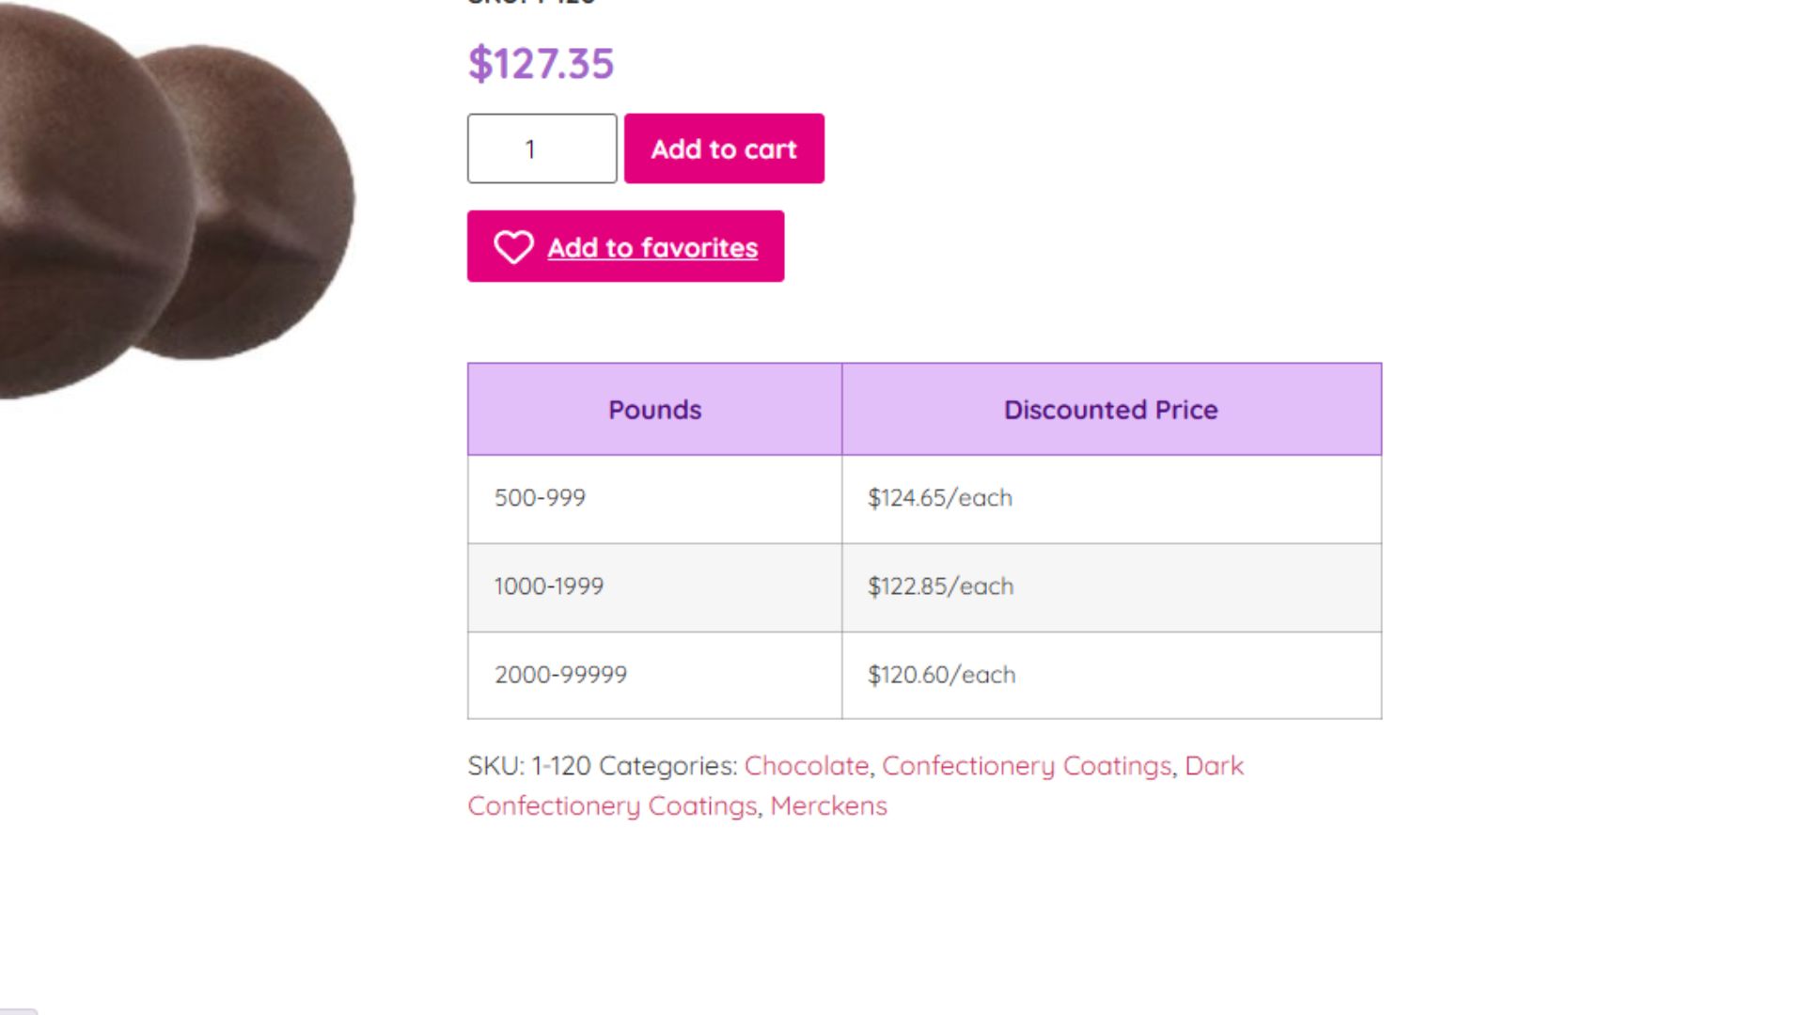Click the heart icon in favorites button
This screenshot has height=1015, width=1805.
click(x=513, y=247)
